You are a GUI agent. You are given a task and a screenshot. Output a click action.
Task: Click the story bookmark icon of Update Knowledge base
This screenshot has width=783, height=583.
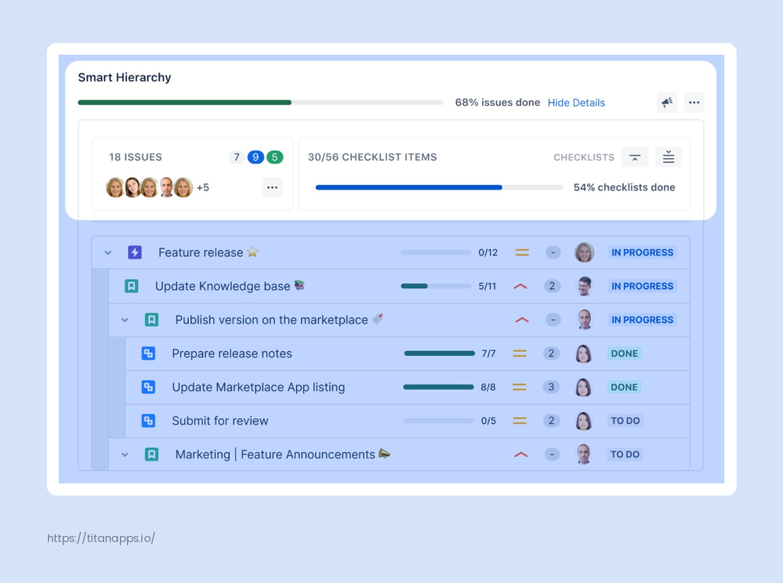point(132,286)
